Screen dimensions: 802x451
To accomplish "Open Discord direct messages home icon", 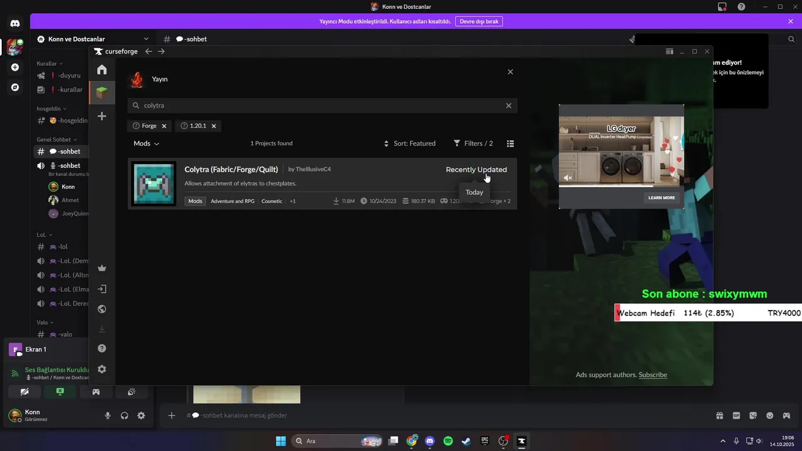I will pos(15,23).
